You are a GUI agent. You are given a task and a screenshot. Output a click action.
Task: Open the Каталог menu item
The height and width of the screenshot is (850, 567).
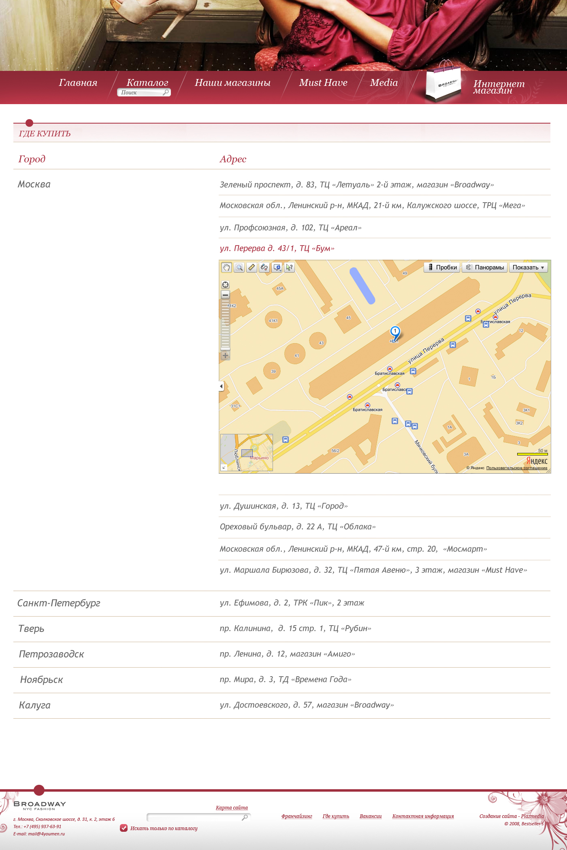click(x=147, y=82)
